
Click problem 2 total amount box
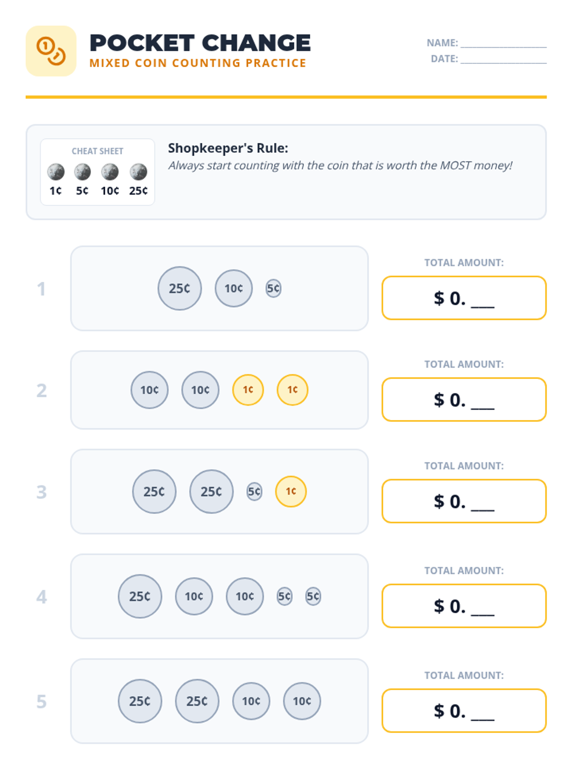tap(464, 399)
